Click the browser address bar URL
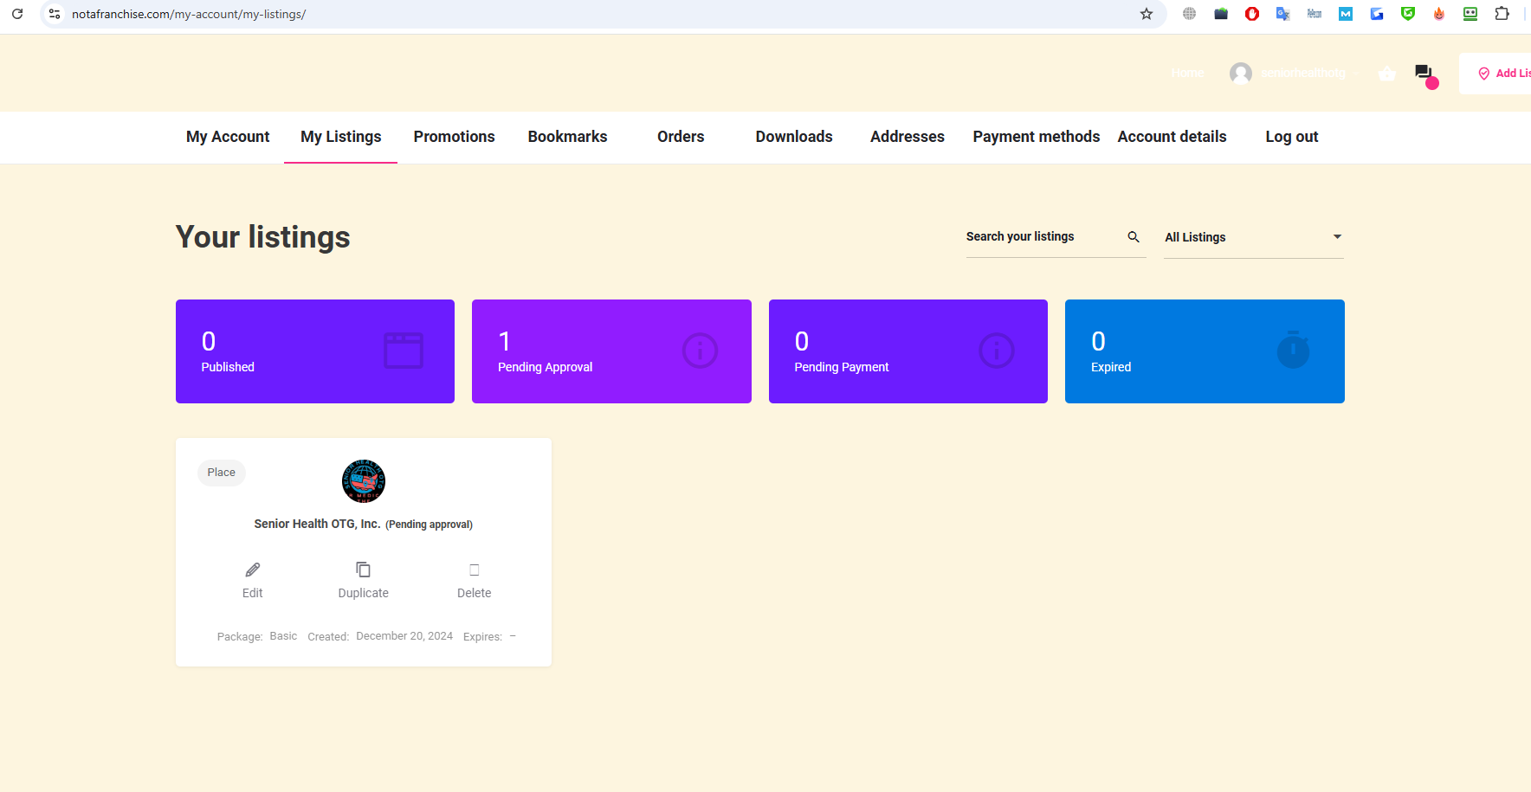 (189, 14)
